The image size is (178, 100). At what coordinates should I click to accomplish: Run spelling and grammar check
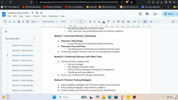[x=23, y=22]
